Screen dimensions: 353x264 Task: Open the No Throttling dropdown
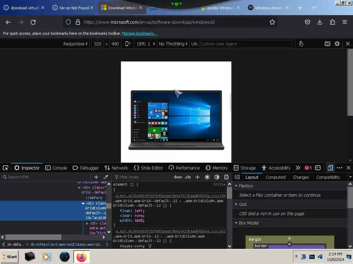(x=173, y=44)
